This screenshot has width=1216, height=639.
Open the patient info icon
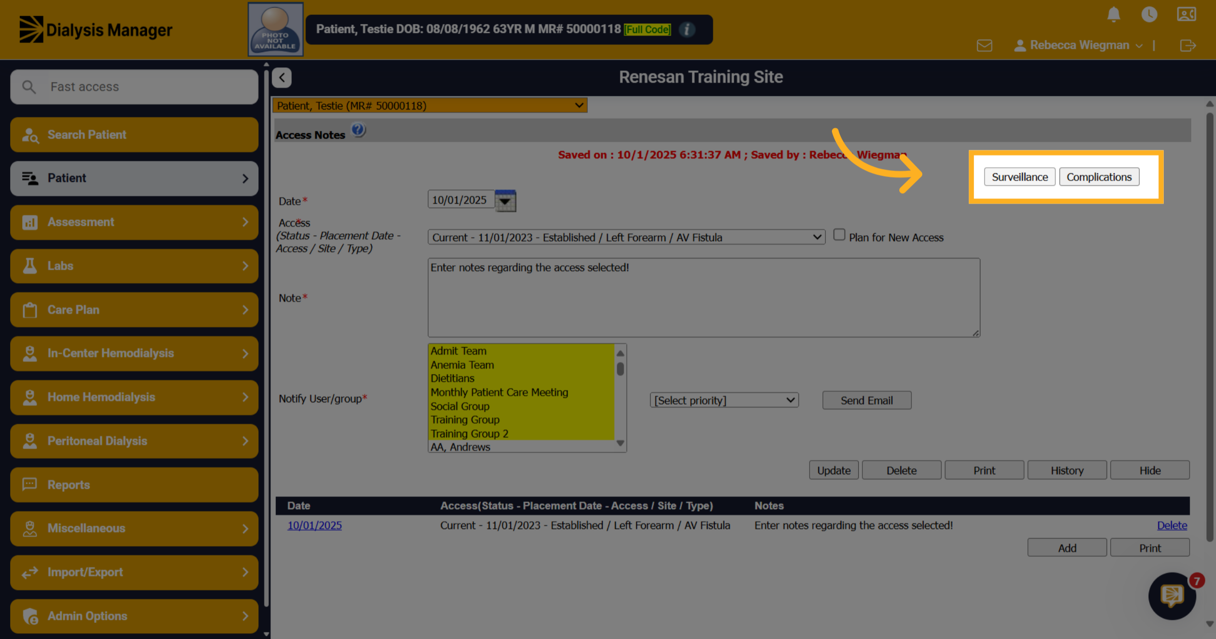click(687, 29)
